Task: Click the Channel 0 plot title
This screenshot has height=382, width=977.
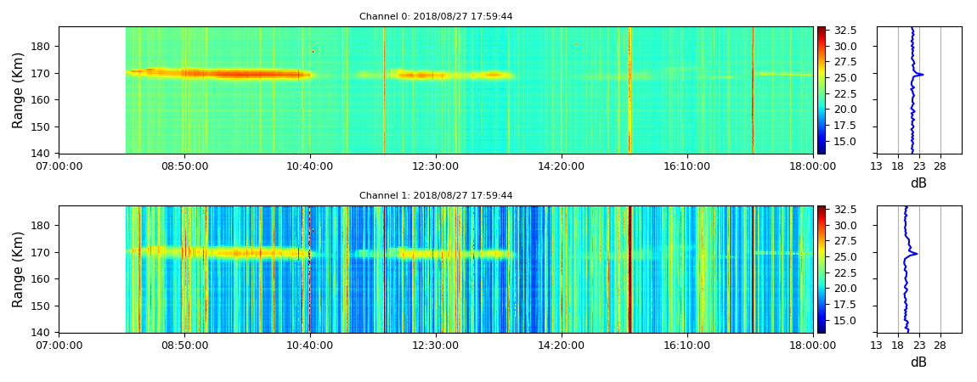Action: pos(436,16)
